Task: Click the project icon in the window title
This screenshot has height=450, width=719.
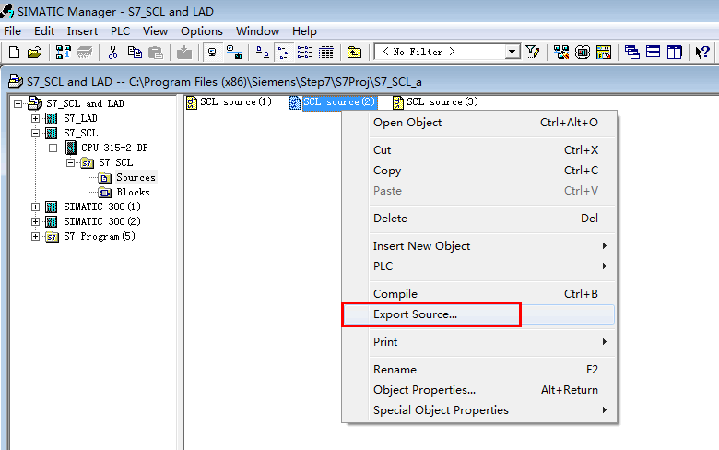Action: pyautogui.click(x=16, y=81)
